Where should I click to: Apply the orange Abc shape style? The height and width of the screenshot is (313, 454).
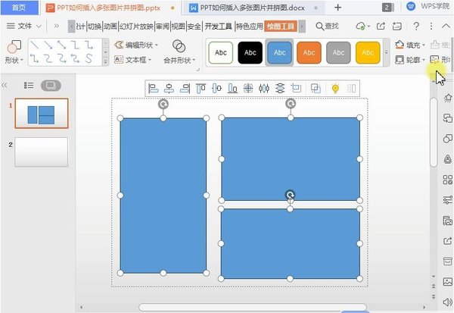(x=309, y=53)
